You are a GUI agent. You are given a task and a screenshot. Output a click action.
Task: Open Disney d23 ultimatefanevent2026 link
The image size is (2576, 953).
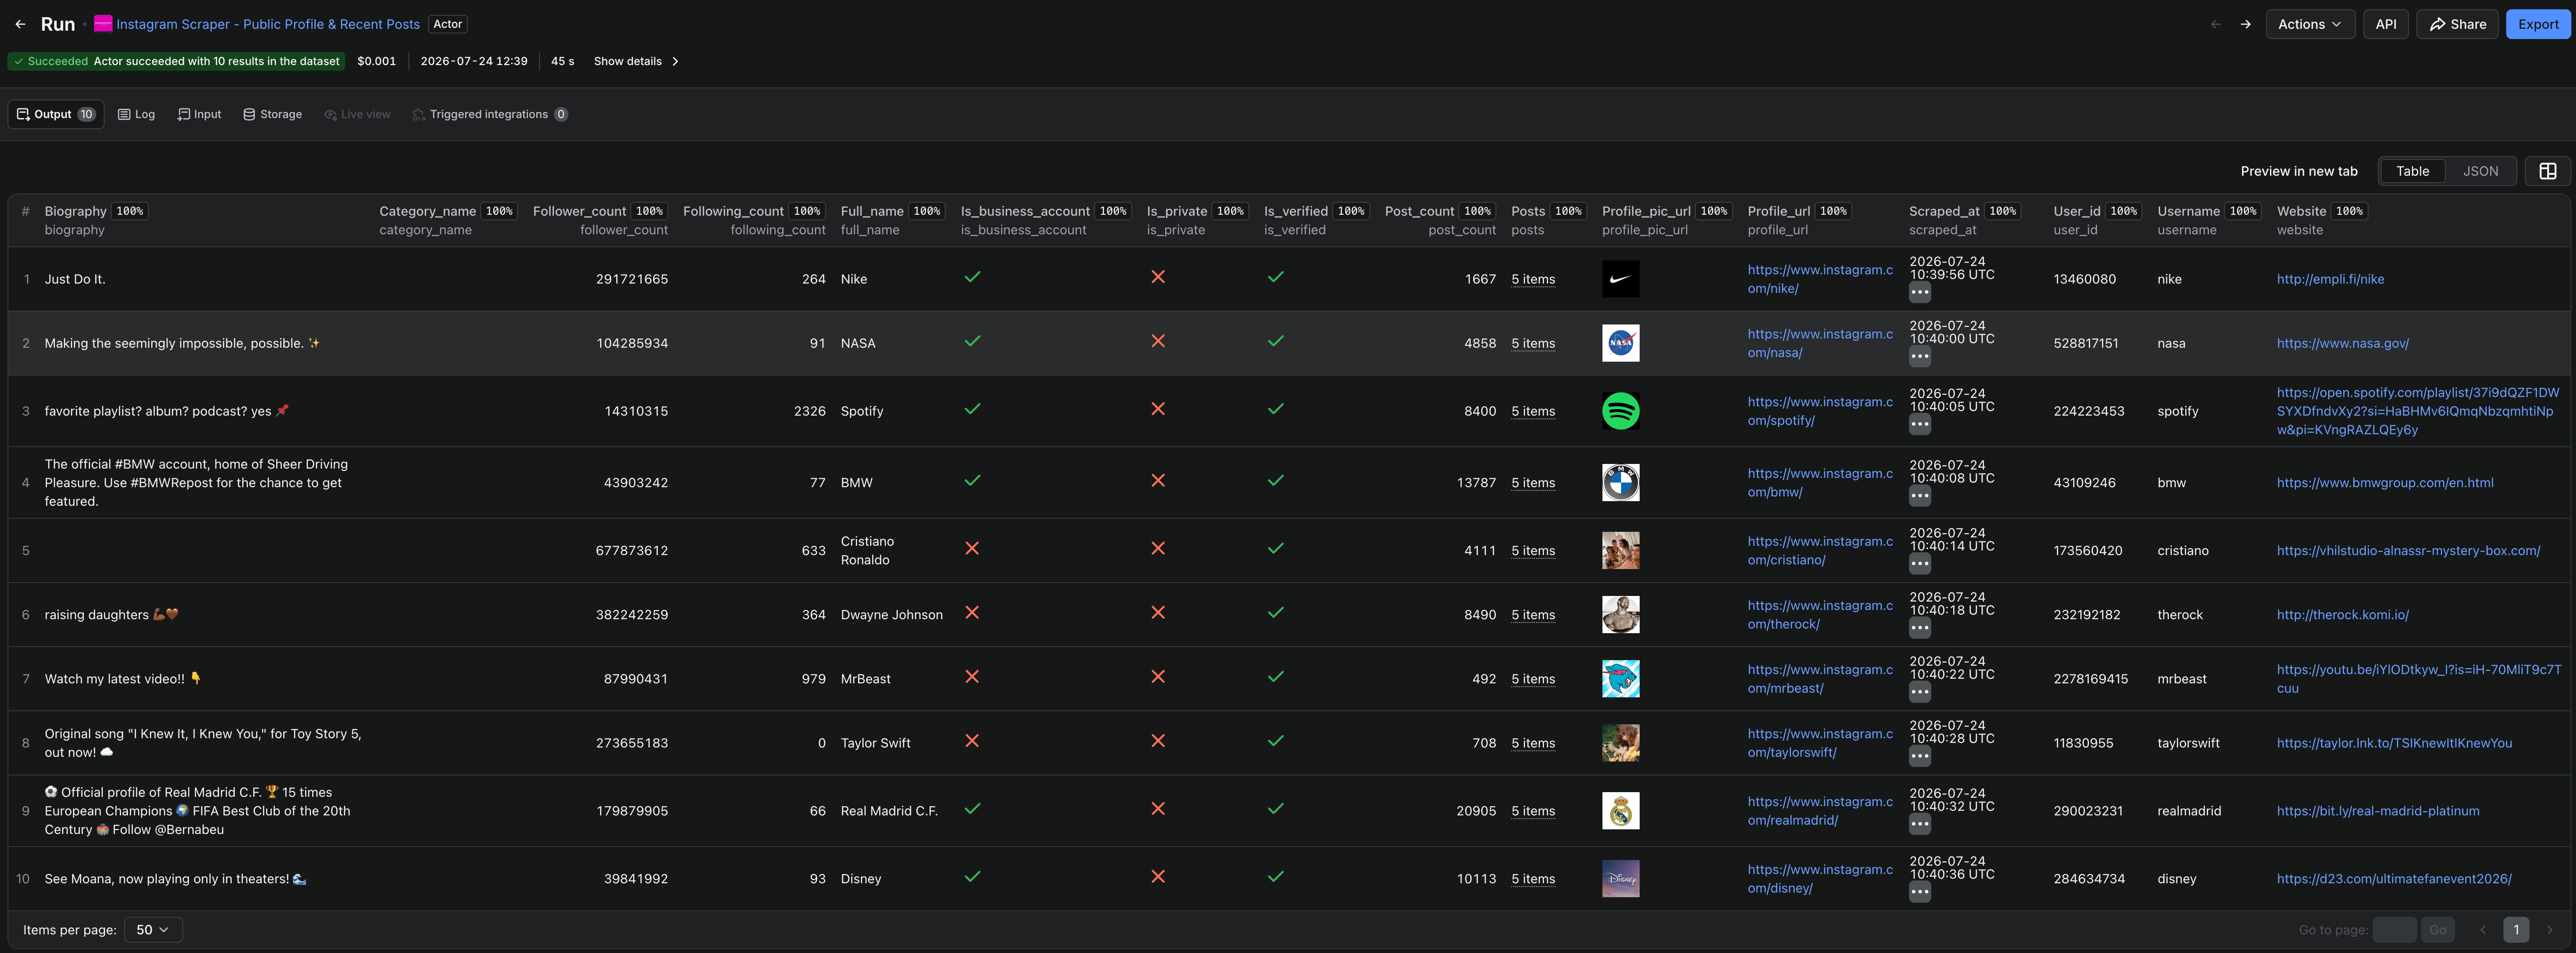pos(2394,878)
